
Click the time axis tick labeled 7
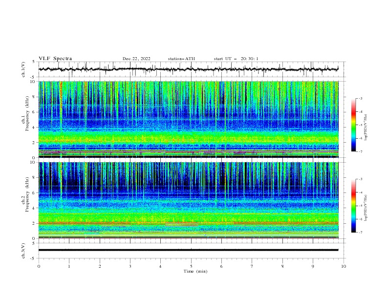coord(252,266)
